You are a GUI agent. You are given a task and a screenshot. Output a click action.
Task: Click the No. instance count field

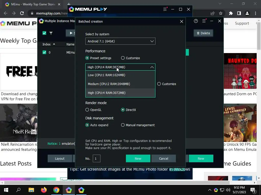(x=97, y=158)
